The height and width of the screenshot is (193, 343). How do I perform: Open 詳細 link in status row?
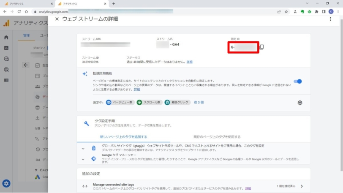tap(189, 62)
